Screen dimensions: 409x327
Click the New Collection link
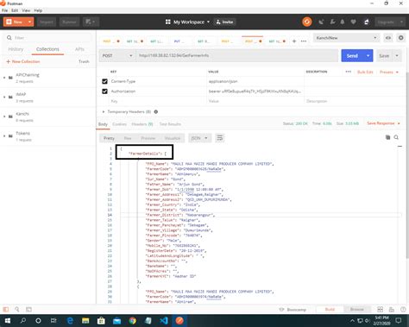click(23, 61)
